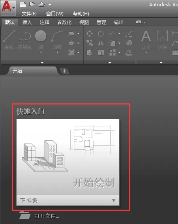Click the plus new drawing tab button
Screen dimensions: 178x224
pos(64,71)
